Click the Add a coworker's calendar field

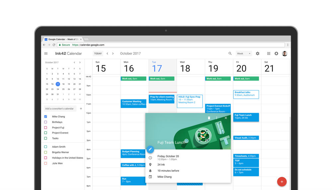[60, 108]
